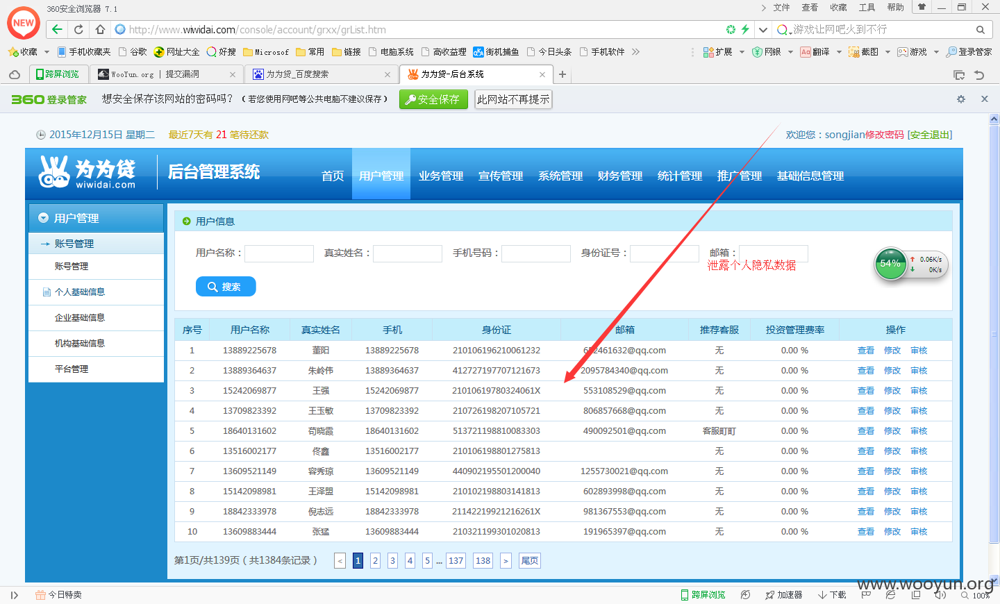Click the 修改密码 link

[885, 135]
